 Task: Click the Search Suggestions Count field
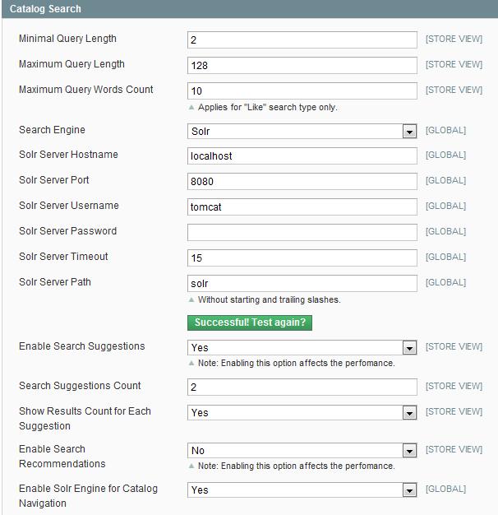(302, 387)
